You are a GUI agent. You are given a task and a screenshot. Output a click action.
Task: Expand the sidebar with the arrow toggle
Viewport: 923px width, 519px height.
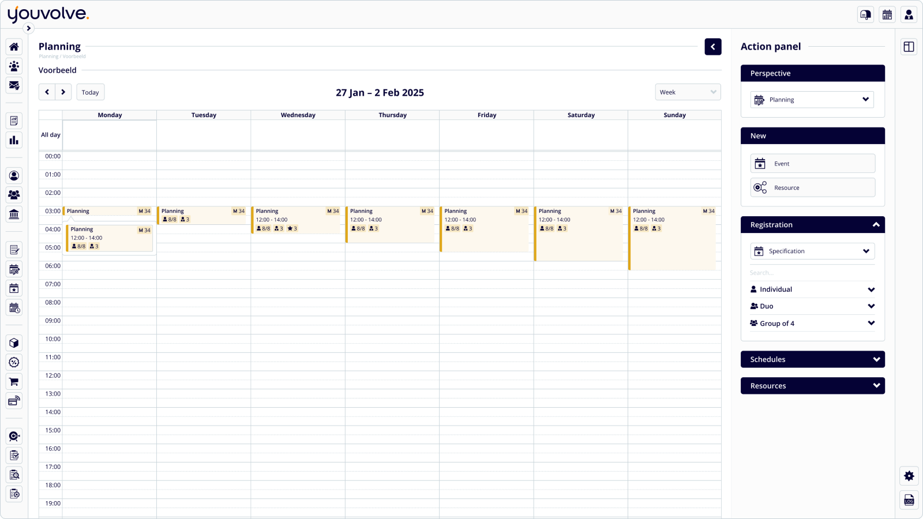tap(28, 28)
